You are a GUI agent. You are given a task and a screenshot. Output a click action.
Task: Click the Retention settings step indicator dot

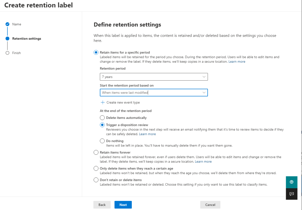click(x=8, y=39)
